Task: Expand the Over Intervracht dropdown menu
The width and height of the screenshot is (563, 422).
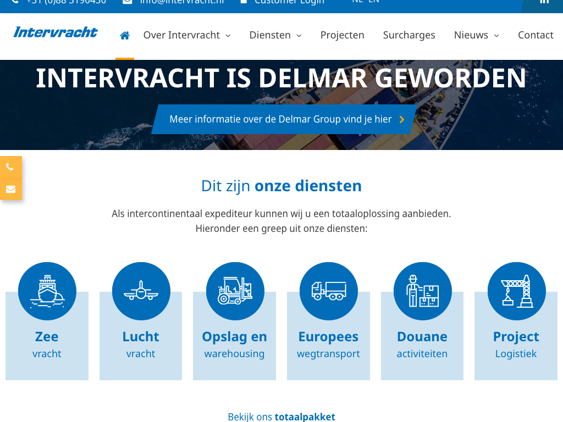Action: tap(187, 35)
